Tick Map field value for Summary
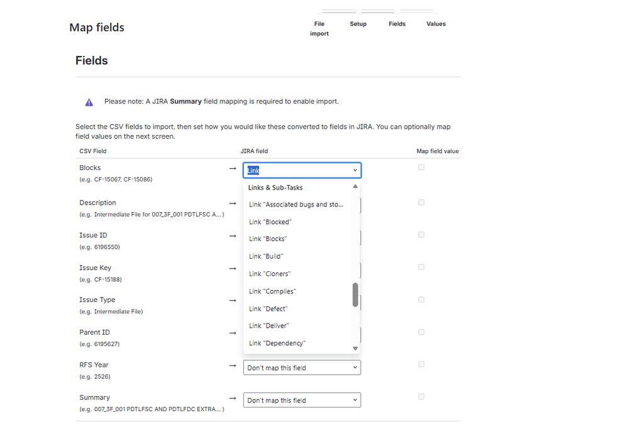628x425 pixels. click(421, 396)
